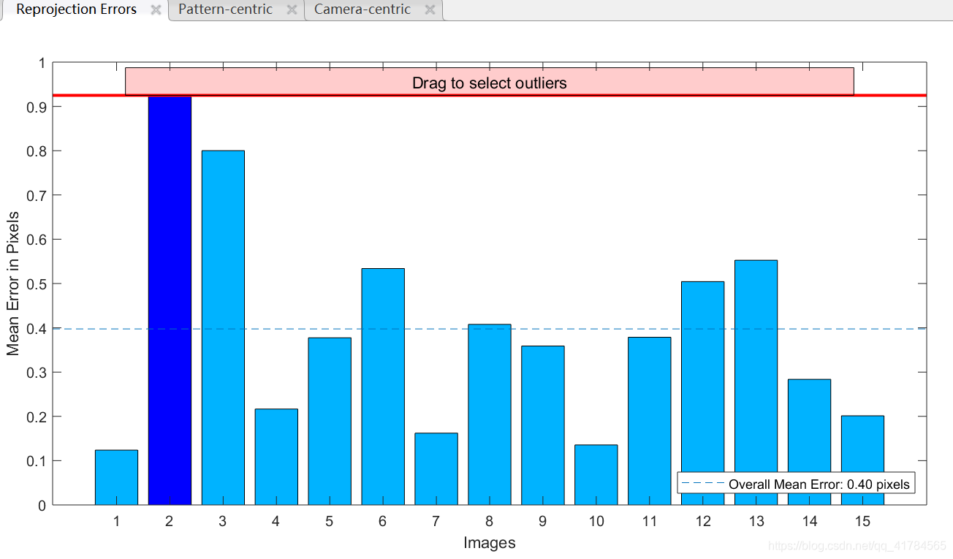Select the bar for image 11

click(650, 421)
